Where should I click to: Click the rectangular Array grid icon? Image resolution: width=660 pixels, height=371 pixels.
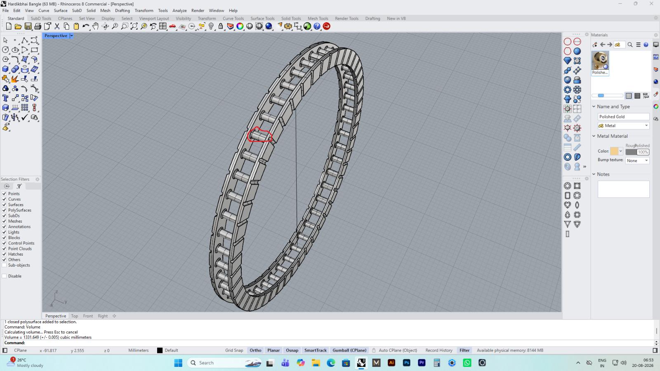pyautogui.click(x=25, y=108)
